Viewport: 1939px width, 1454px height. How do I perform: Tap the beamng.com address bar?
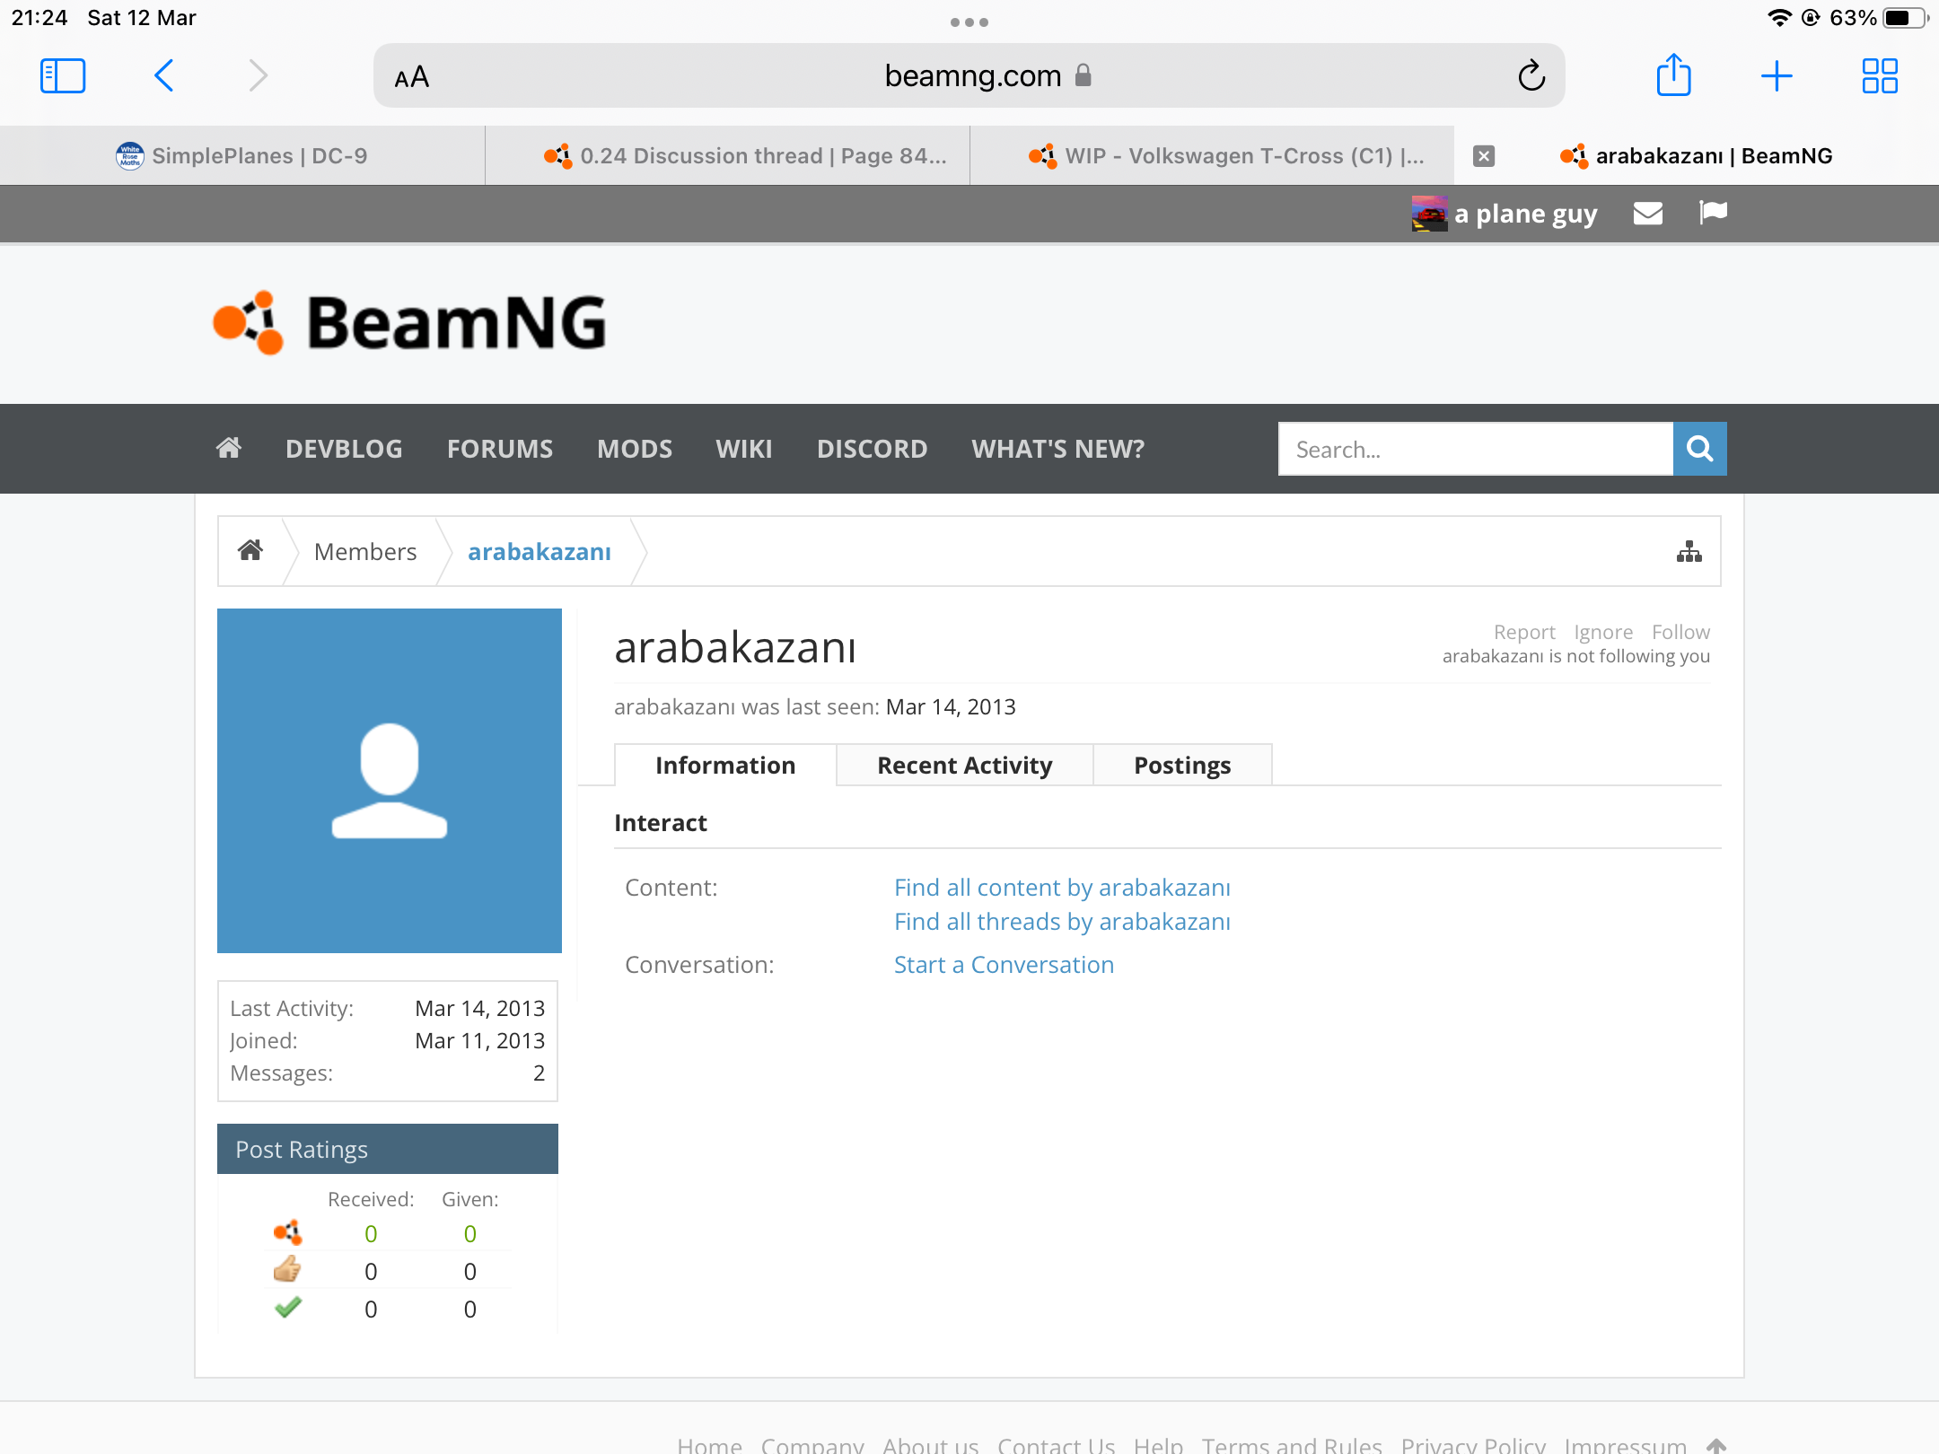click(969, 76)
